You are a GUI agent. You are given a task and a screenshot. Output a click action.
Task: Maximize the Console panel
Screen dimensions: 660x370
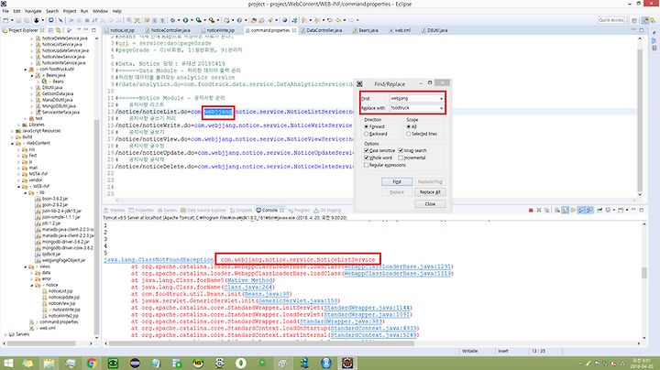click(642, 210)
